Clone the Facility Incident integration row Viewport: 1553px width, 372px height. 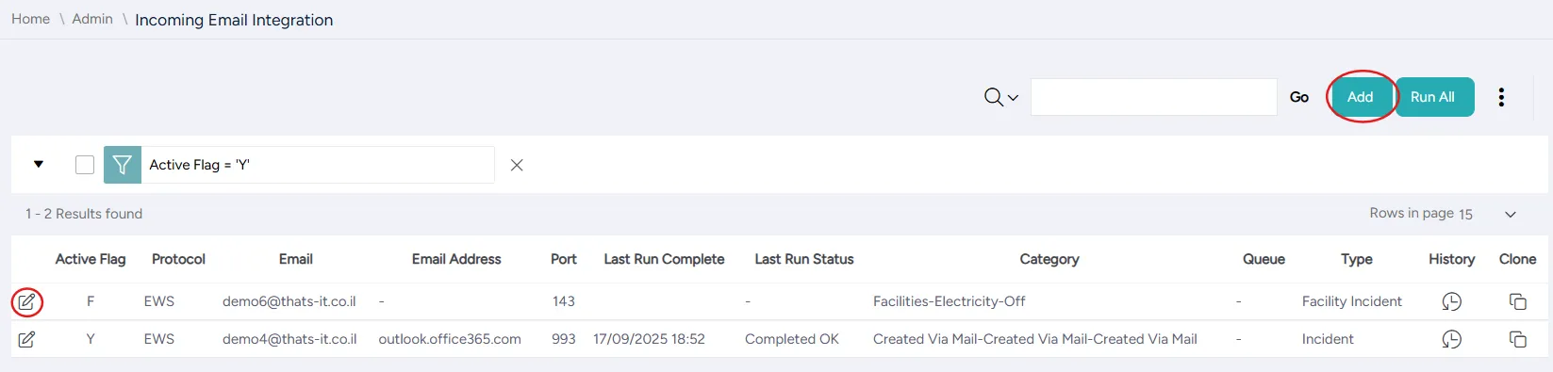pyautogui.click(x=1518, y=301)
